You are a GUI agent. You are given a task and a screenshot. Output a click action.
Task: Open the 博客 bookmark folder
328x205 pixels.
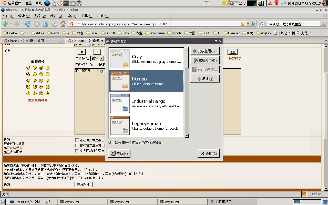(x=78, y=33)
